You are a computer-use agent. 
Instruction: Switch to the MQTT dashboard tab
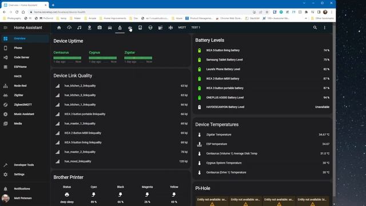coord(182,27)
